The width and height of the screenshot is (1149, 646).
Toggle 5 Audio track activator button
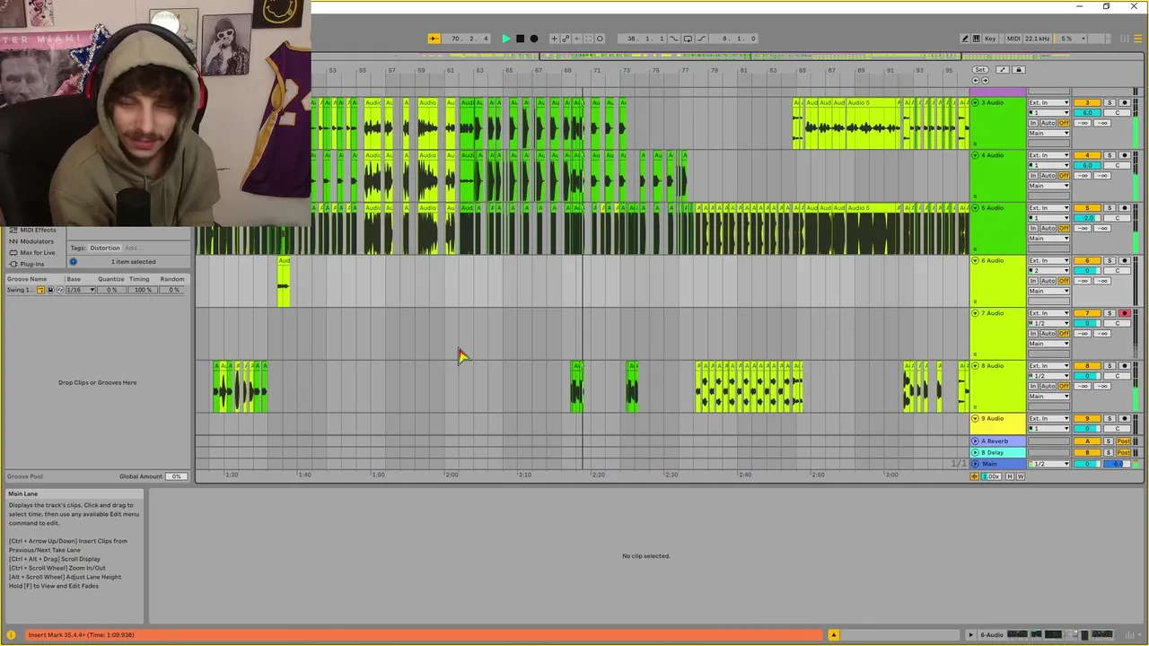point(1087,207)
